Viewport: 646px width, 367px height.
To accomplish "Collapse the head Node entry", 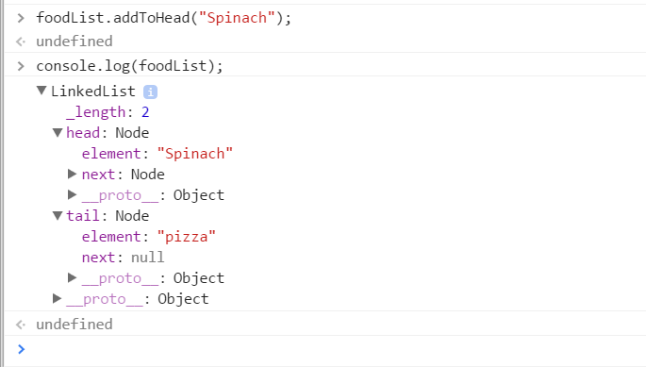I will pos(58,132).
